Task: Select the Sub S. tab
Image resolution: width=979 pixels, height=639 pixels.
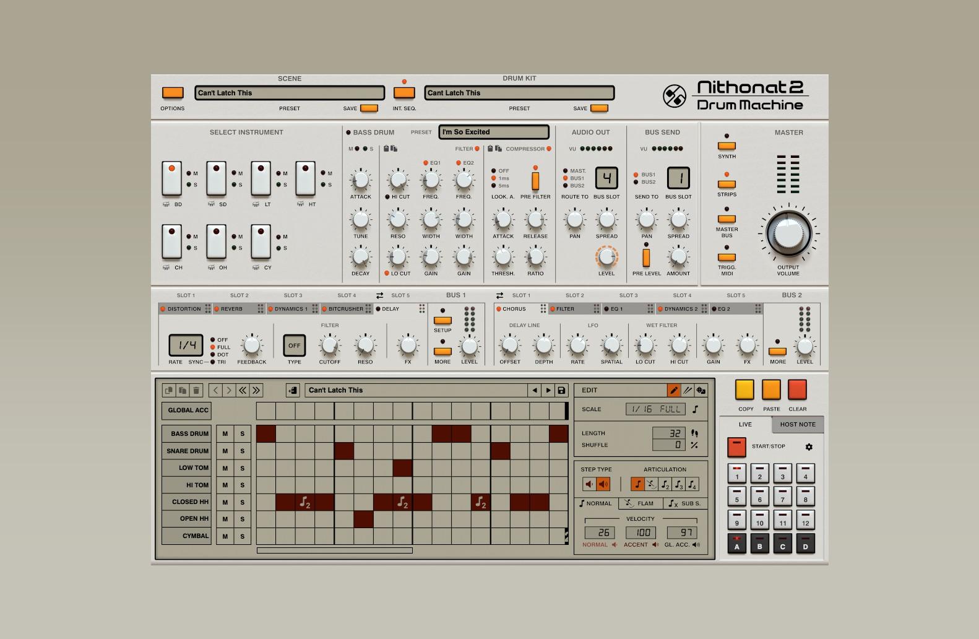Action: click(x=685, y=503)
